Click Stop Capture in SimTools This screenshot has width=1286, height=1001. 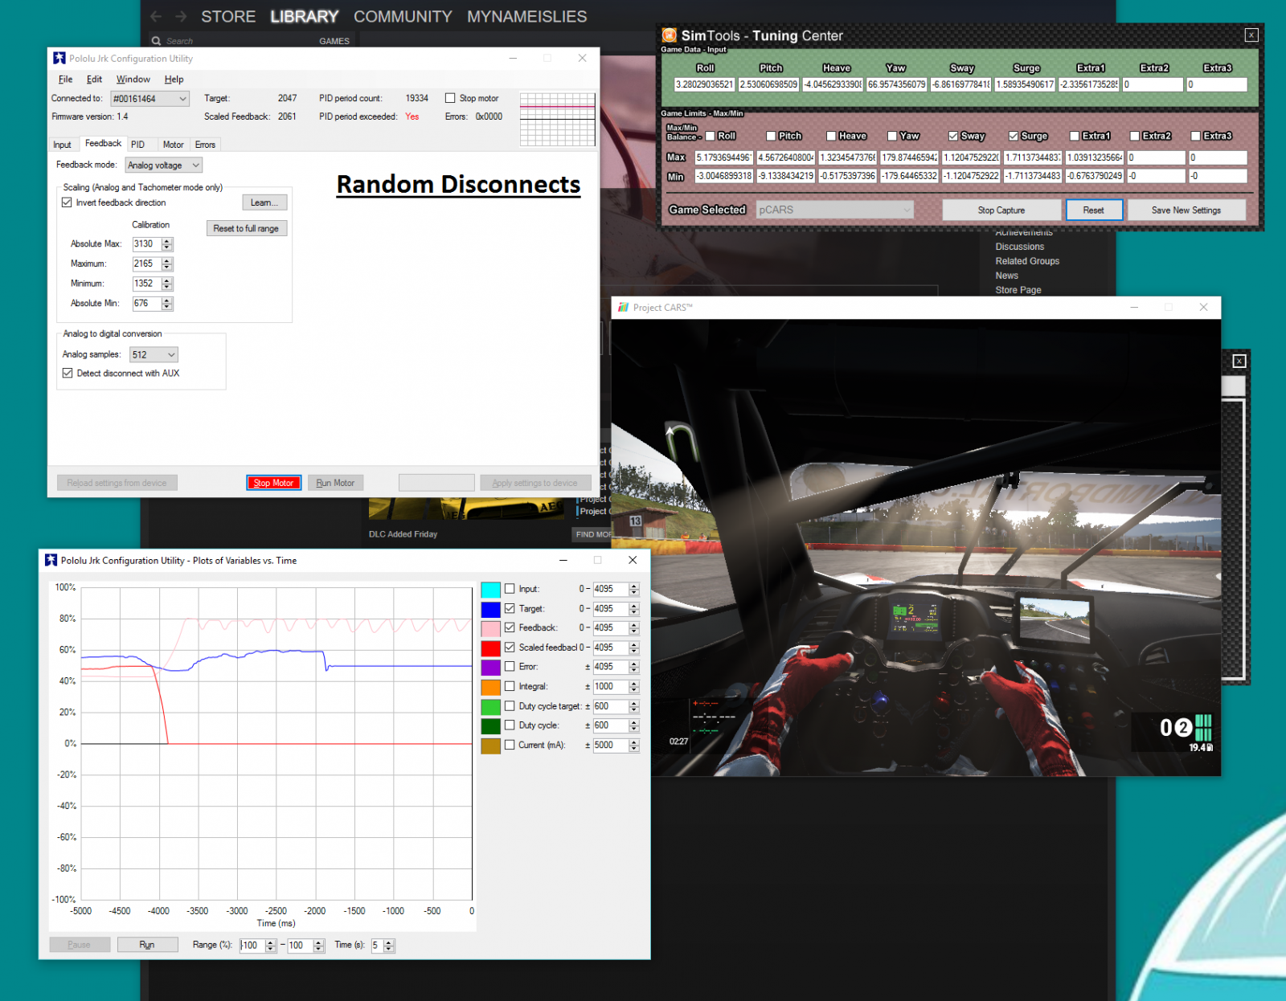click(1001, 210)
